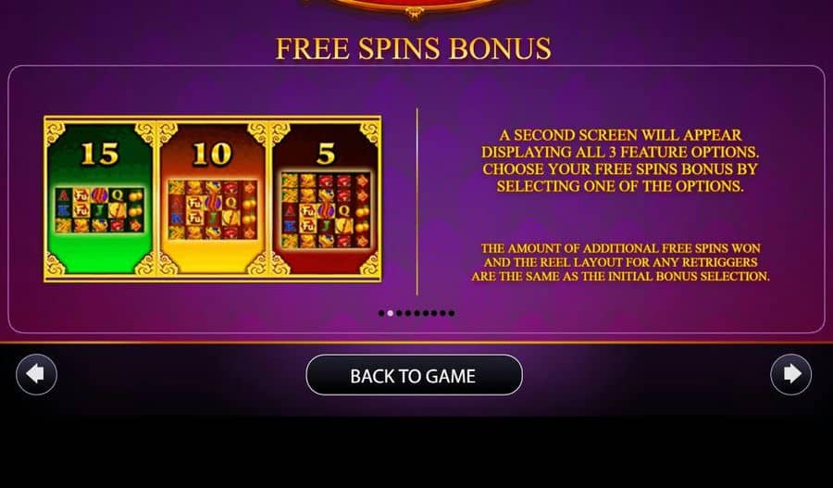Click the Back To Game button

coord(414,375)
